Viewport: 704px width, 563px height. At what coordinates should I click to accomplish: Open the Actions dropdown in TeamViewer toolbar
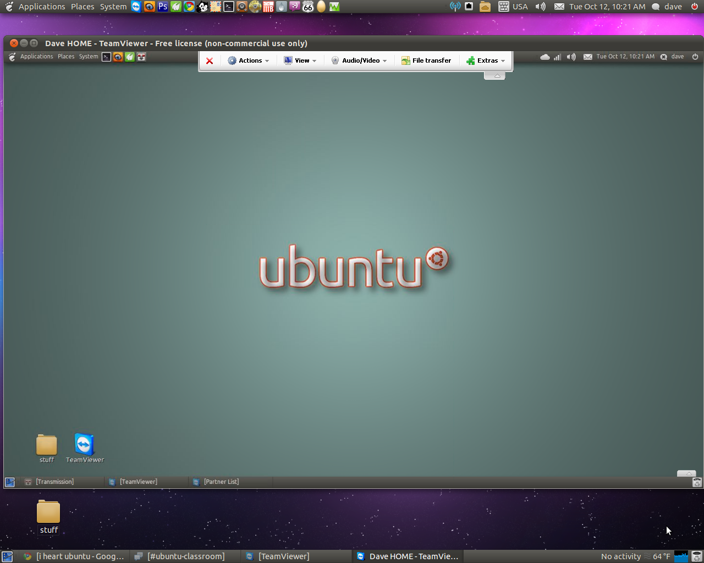(x=249, y=60)
